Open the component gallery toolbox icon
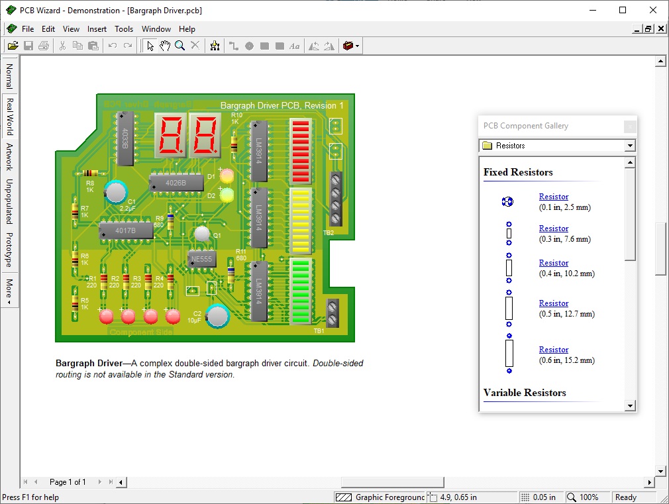669x504 pixels. pyautogui.click(x=348, y=46)
